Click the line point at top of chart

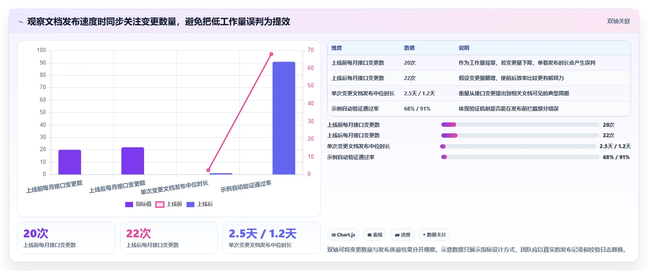point(271,54)
